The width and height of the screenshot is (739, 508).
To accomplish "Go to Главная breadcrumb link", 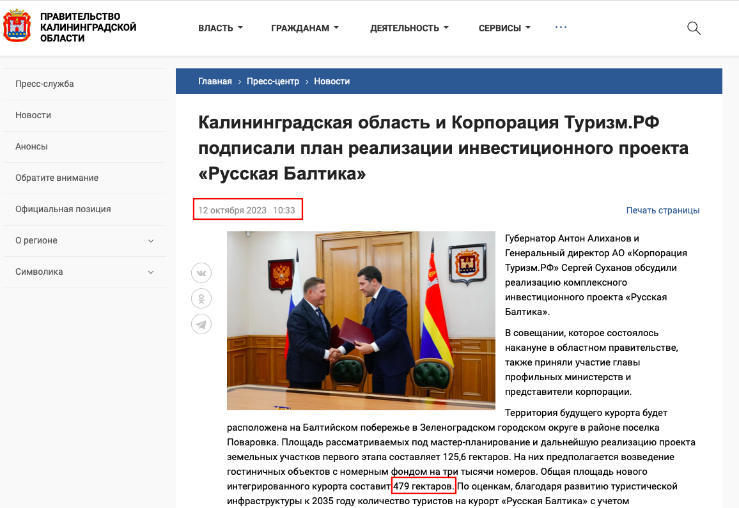I will point(215,81).
